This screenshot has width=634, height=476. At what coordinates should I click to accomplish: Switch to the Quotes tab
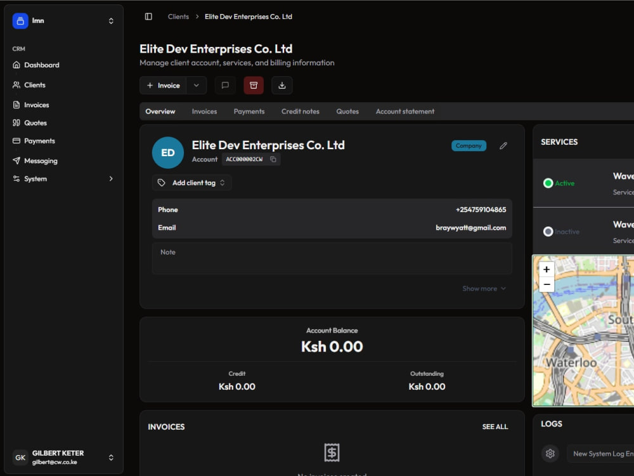tap(347, 111)
